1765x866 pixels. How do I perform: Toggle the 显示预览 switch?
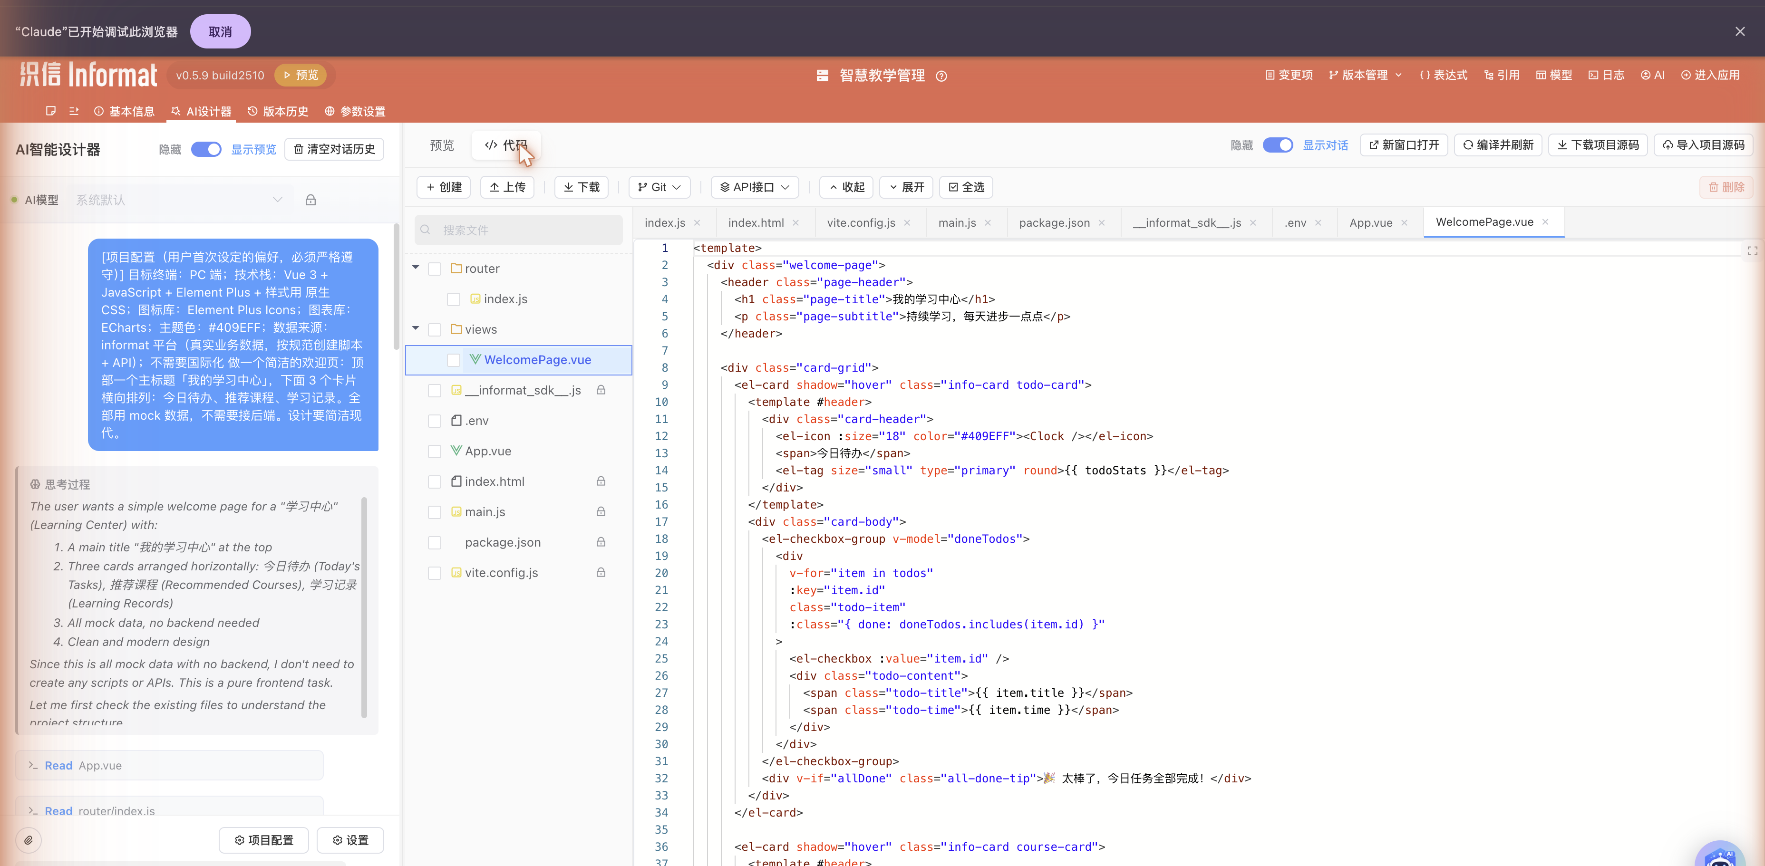(205, 149)
